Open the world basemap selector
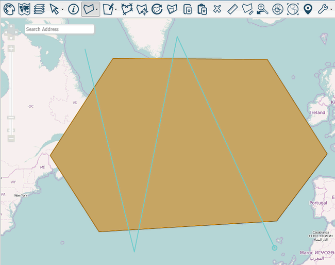The width and height of the screenshot is (335, 265). (23, 9)
